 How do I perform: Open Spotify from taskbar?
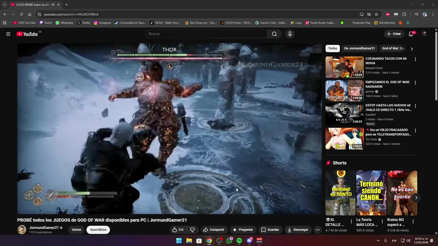coord(239,241)
